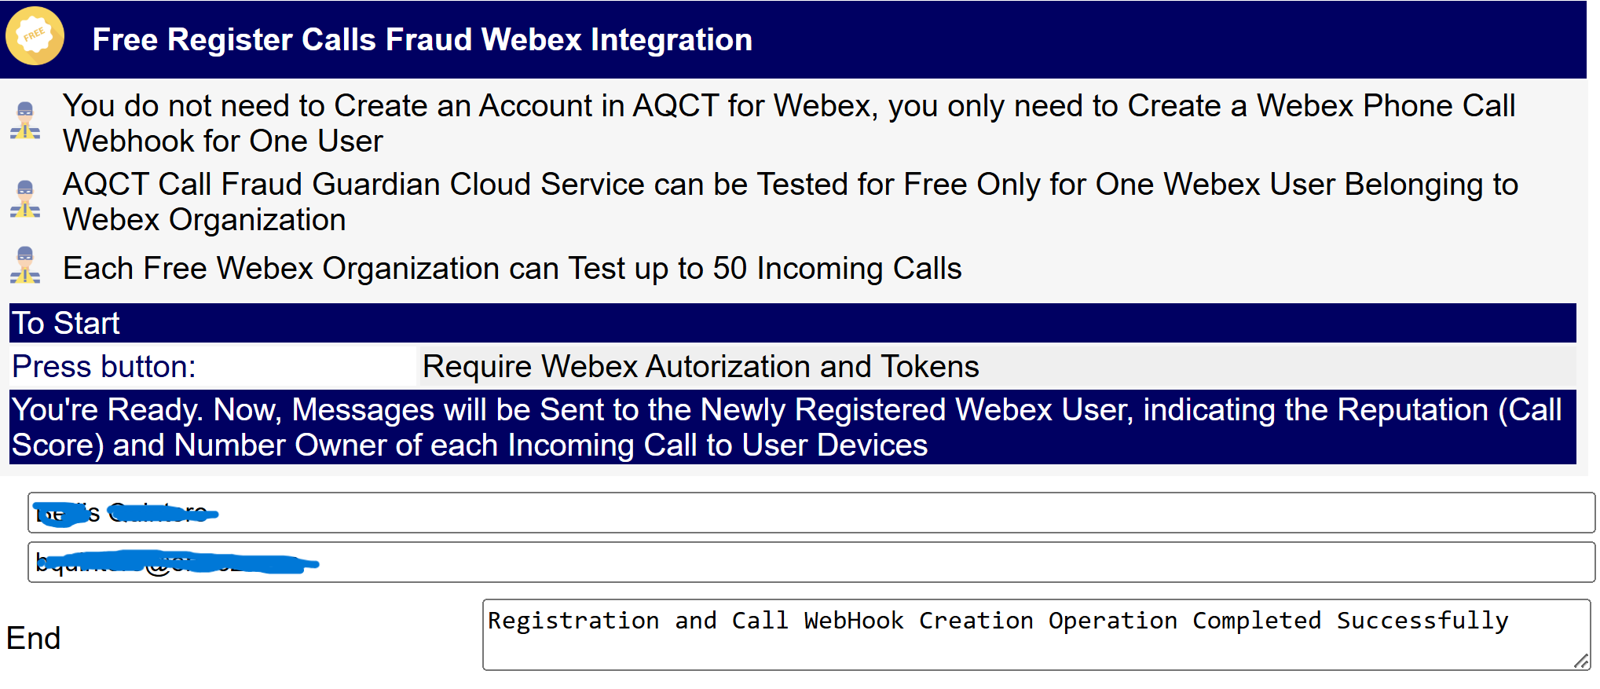
Task: Click fraudster icon beside 'Each Free Webex Organization'
Action: 25,265
